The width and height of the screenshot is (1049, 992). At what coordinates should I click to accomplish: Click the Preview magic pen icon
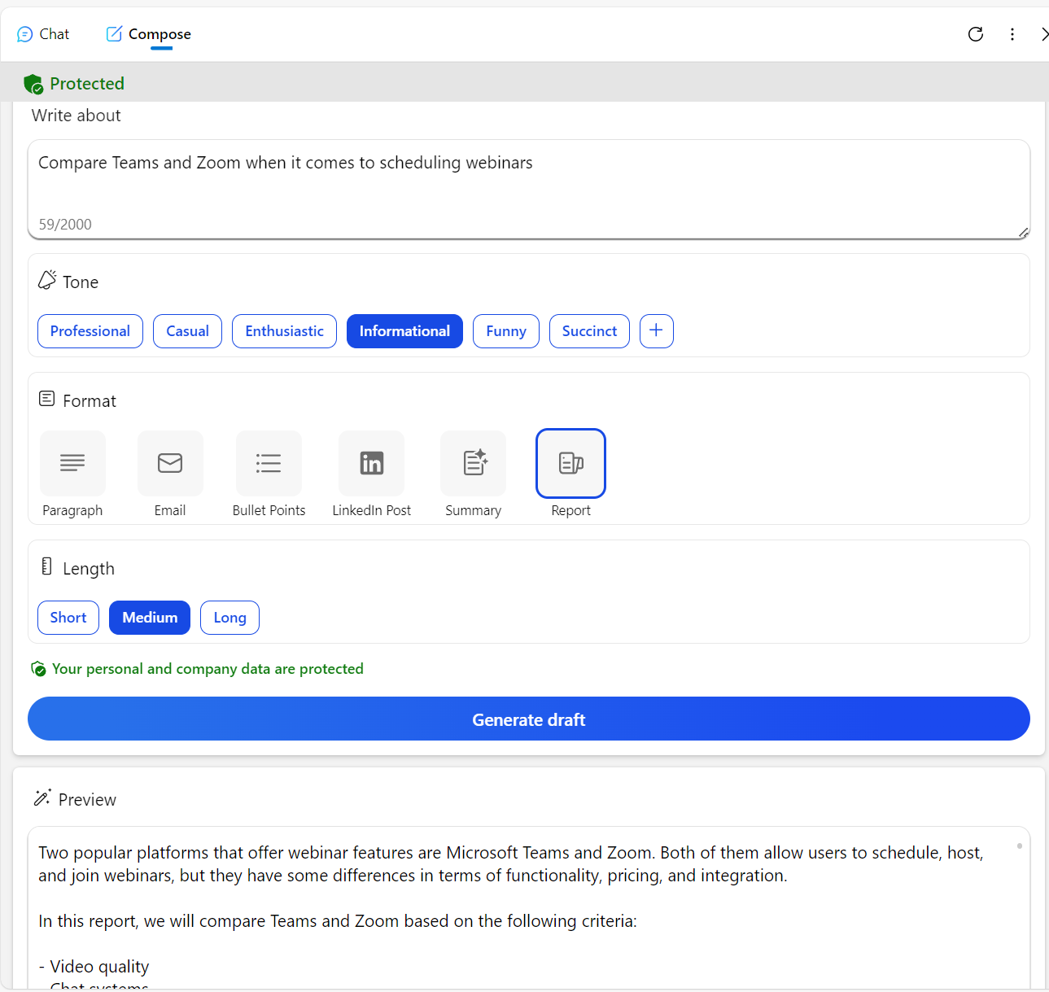coord(42,798)
